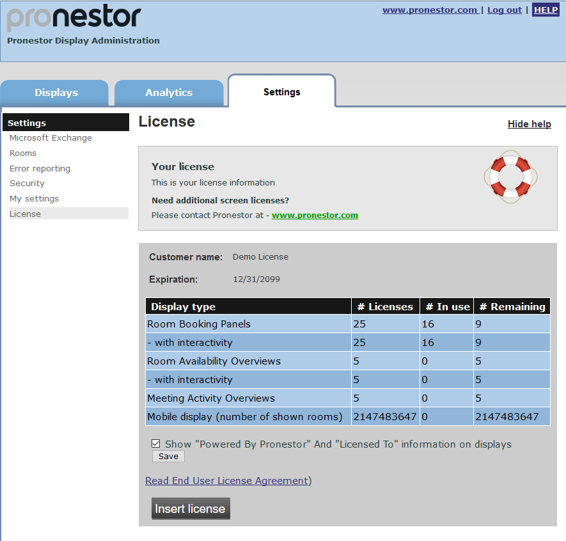Open Read End User License Agreement link

tap(226, 481)
